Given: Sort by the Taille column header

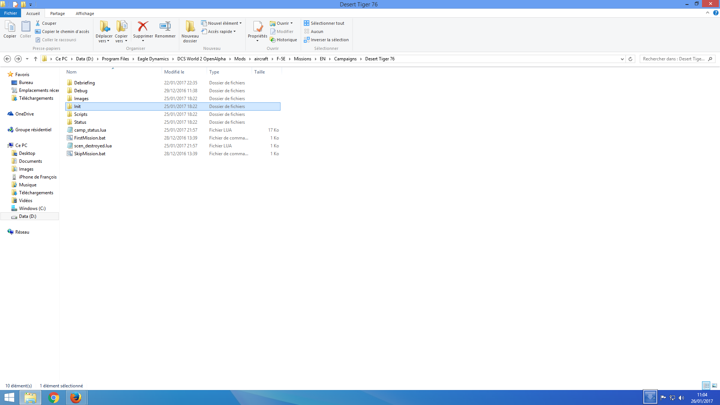Looking at the screenshot, I should [x=267, y=72].
